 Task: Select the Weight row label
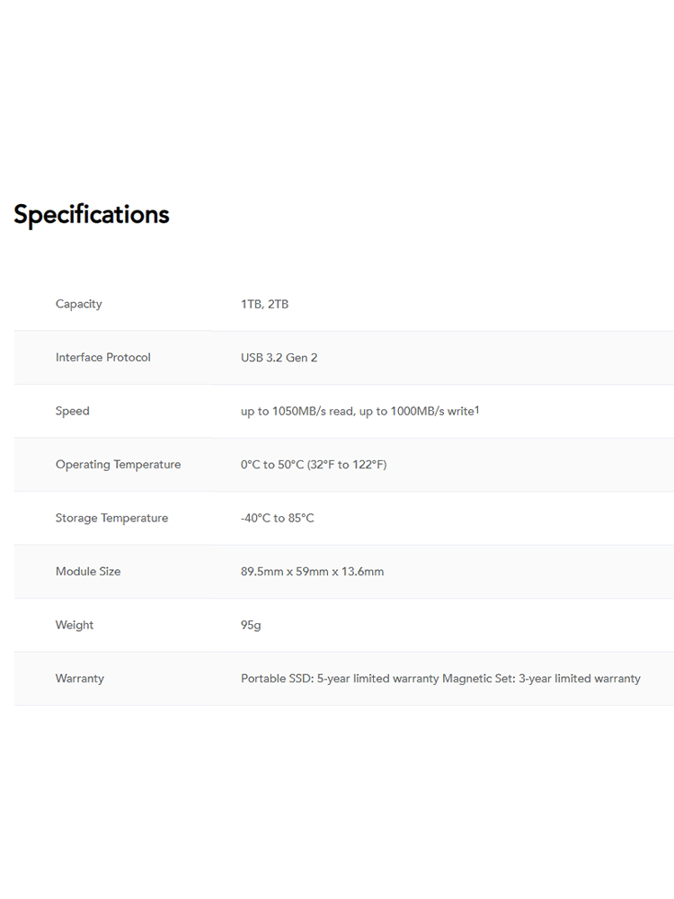(x=75, y=625)
